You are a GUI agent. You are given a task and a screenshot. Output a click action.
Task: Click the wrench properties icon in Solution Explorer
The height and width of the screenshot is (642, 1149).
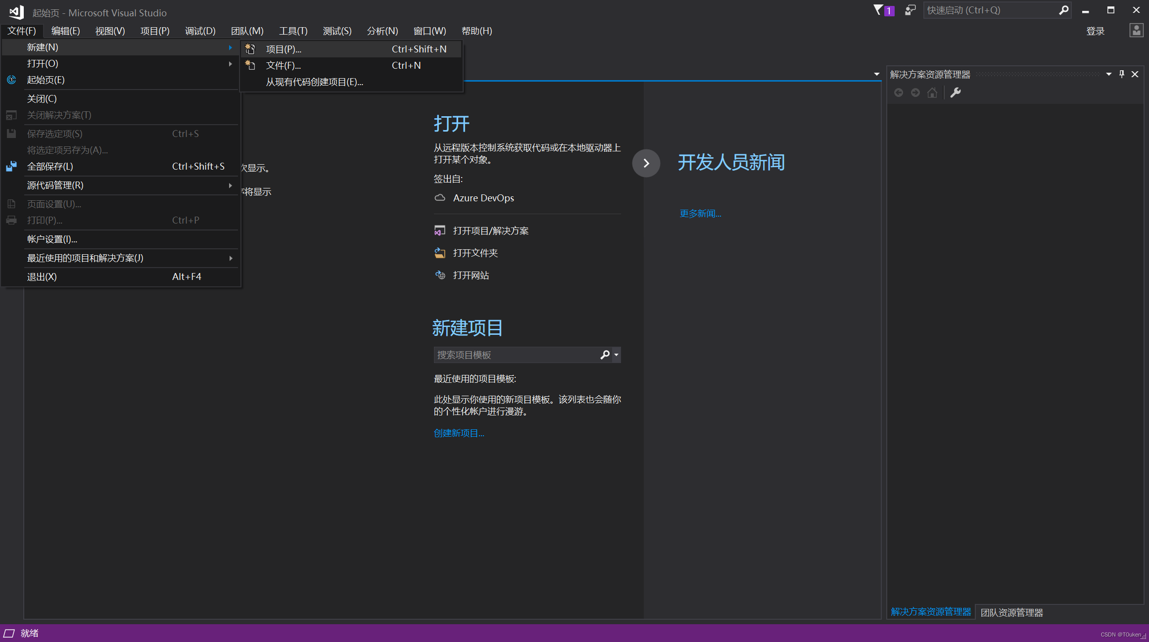tap(956, 92)
